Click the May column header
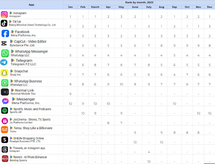 (x=121, y=7)
